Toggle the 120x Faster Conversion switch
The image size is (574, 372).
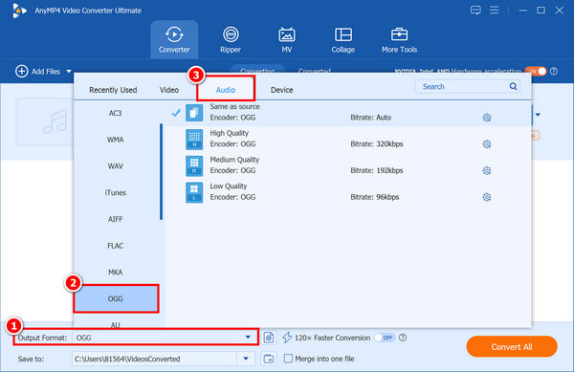(385, 338)
